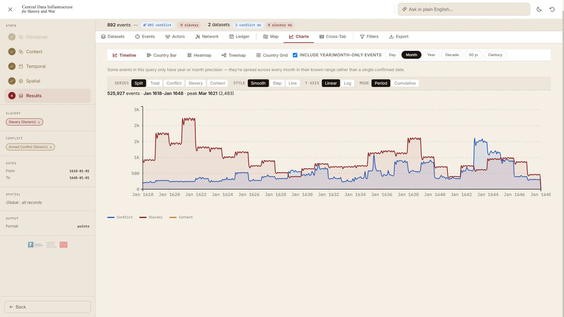This screenshot has width=564, height=317.
Task: Close the panel with the X icon
Action: coord(10,9)
